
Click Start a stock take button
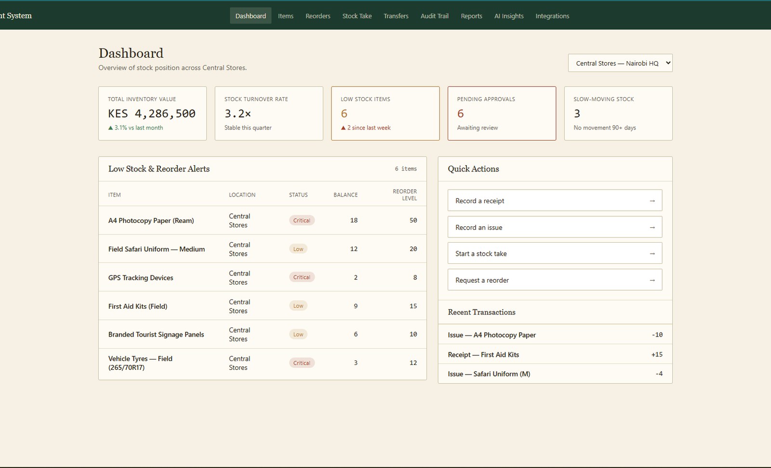coord(555,253)
